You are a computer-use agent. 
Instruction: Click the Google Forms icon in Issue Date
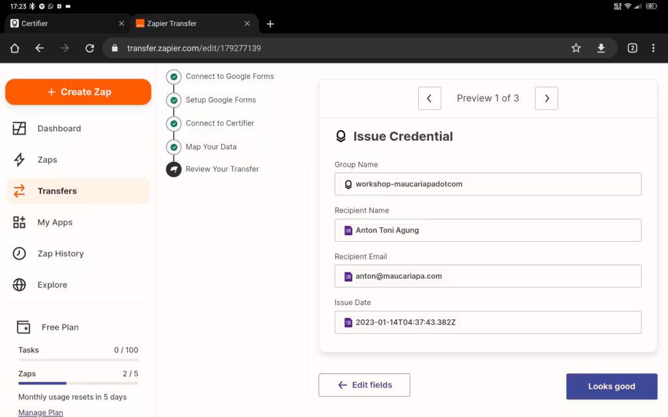pos(348,323)
